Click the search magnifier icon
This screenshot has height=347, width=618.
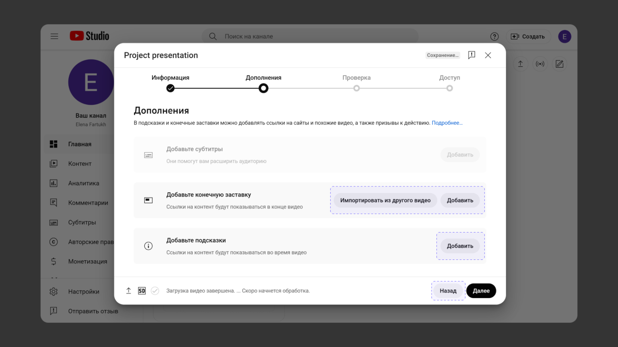click(212, 36)
